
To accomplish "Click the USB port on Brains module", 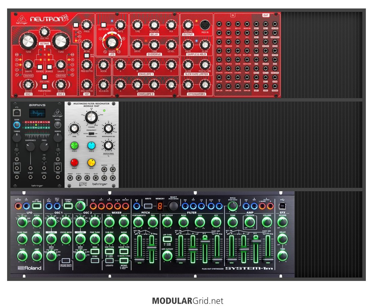I will point(17,112).
